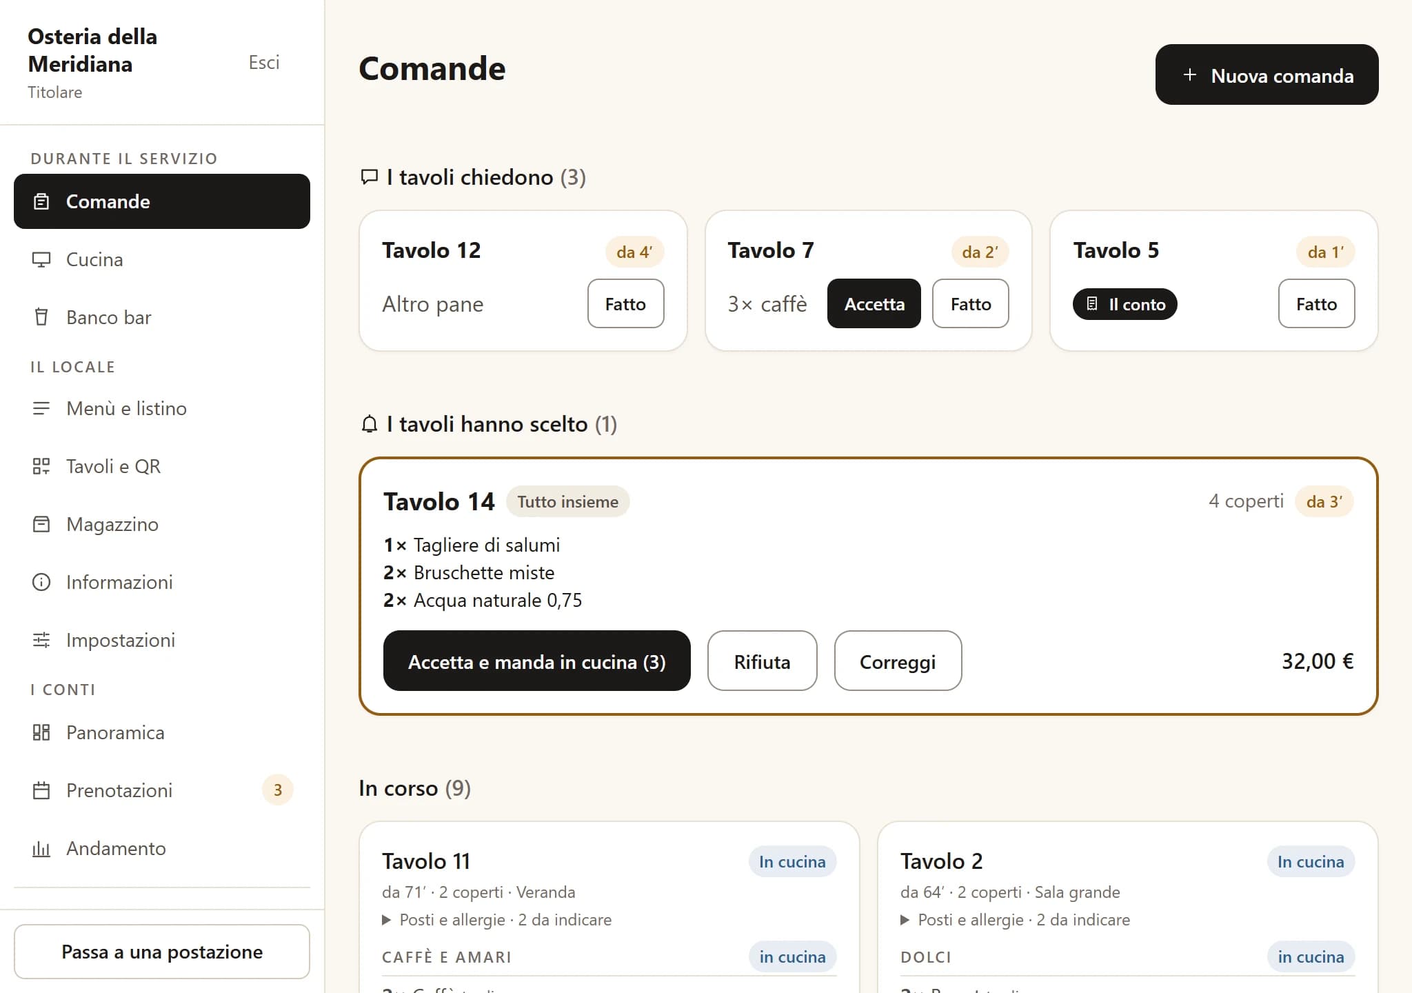Click the Informazioni info circle icon
This screenshot has width=1412, height=993.
[x=41, y=582]
